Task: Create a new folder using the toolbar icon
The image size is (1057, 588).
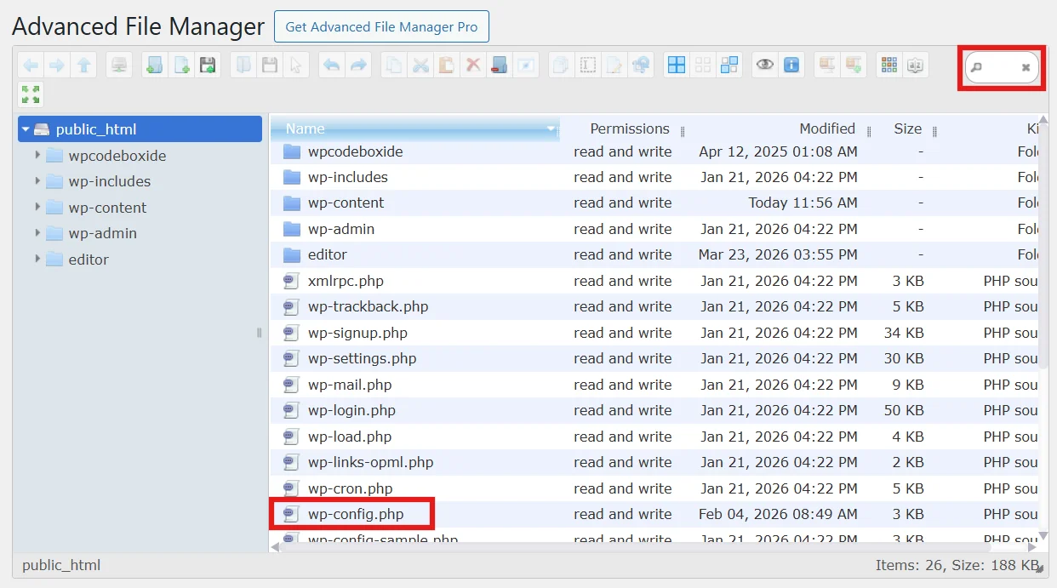Action: [154, 65]
